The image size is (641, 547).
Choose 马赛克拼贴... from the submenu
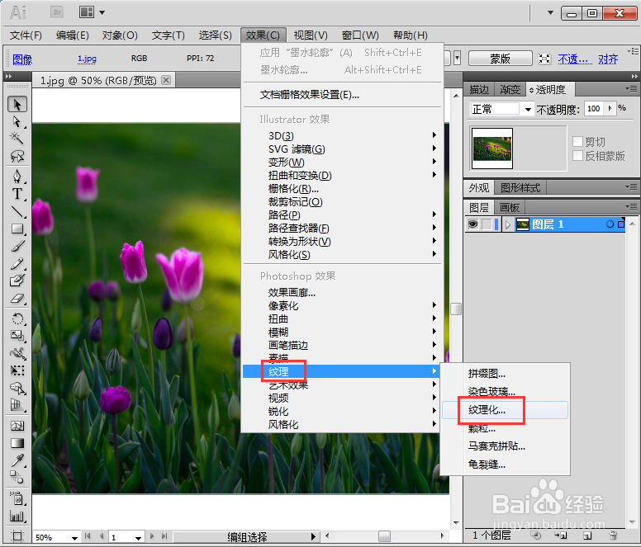[x=505, y=446]
